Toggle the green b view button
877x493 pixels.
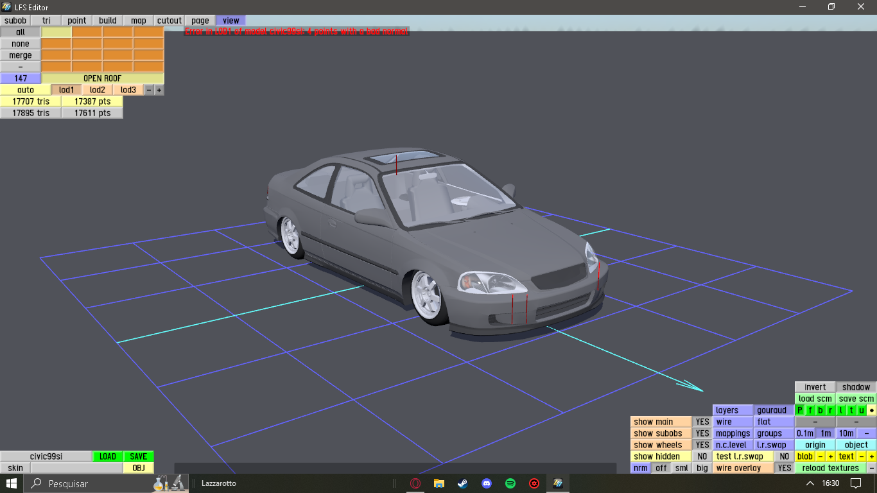pyautogui.click(x=821, y=410)
